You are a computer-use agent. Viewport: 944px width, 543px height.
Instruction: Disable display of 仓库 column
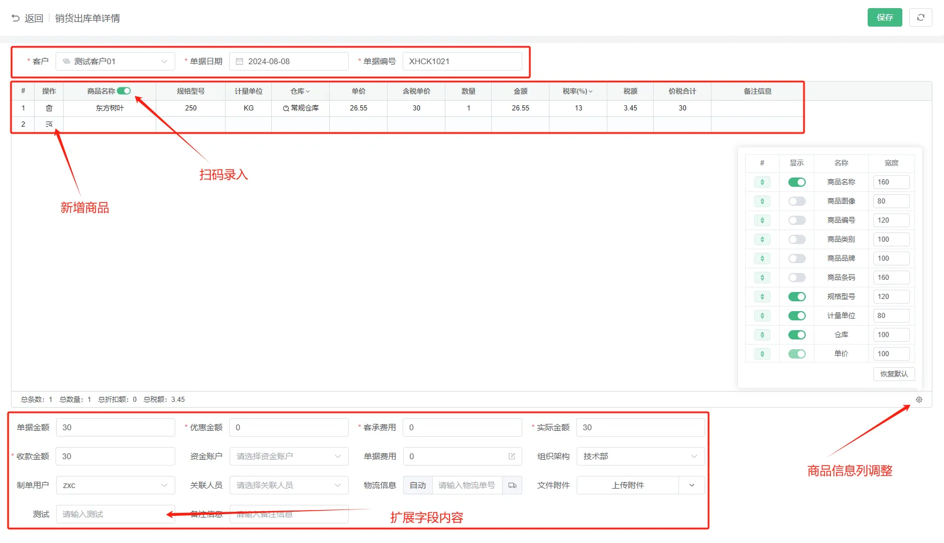pos(797,335)
